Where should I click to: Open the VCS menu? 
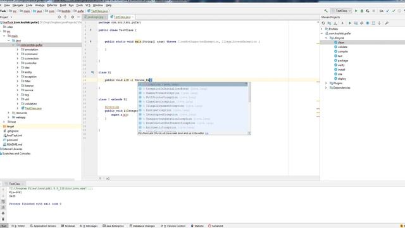88,5
